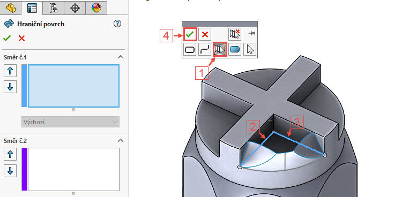
Task: Collapse the Směr č.2 section
Action: [x=121, y=140]
